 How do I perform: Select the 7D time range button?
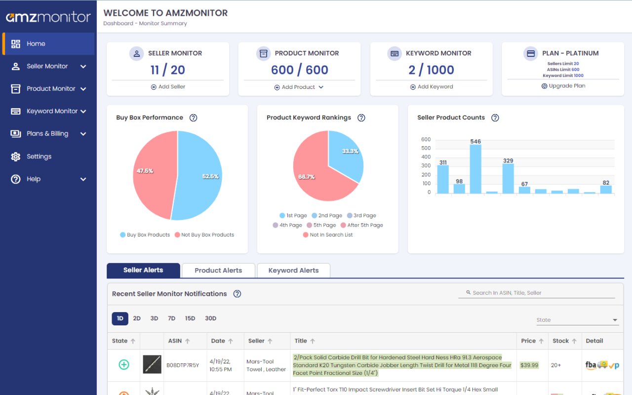tap(171, 318)
